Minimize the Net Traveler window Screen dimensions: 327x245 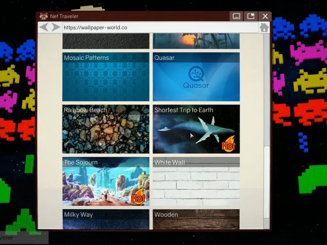[x=236, y=16]
